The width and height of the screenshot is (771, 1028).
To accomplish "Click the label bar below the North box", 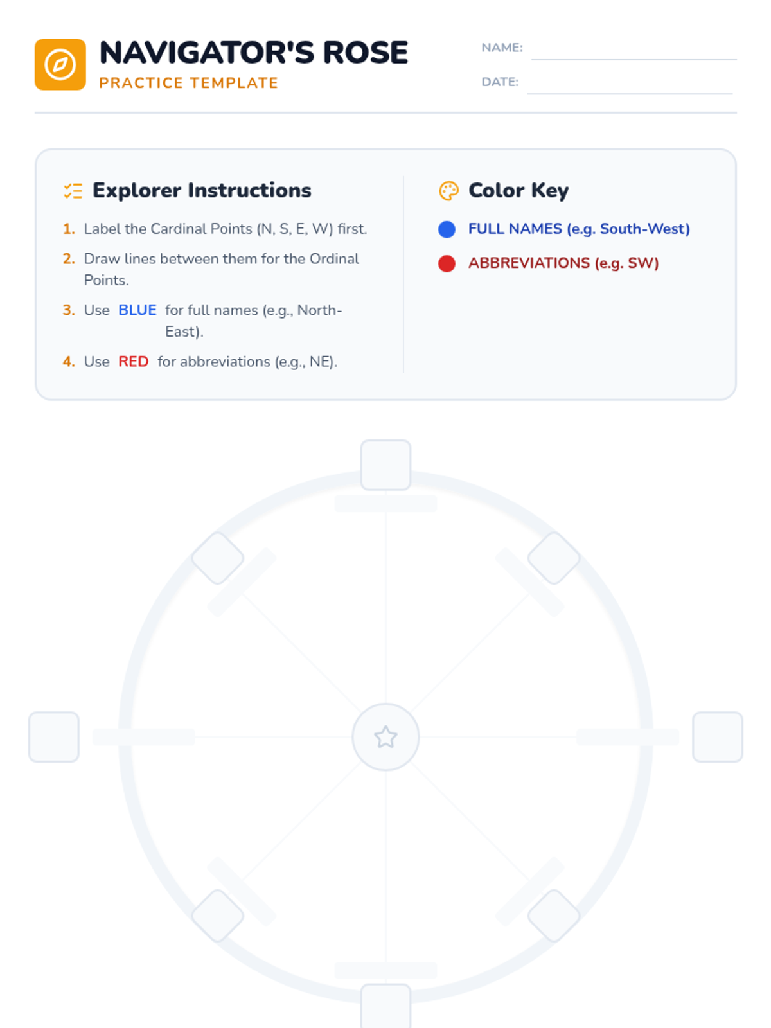I will 385,504.
